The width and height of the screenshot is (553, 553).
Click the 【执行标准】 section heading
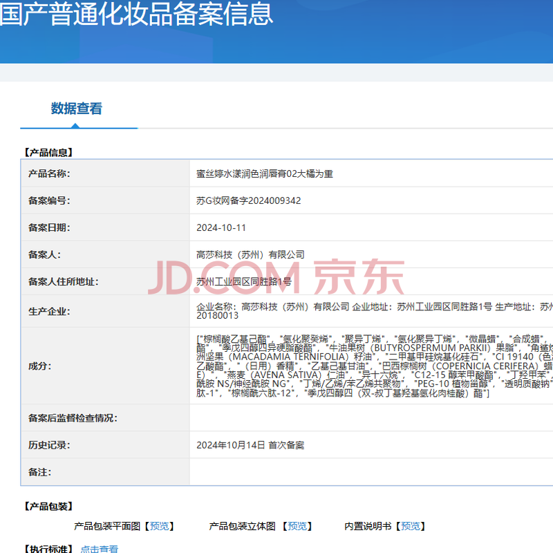[48, 549]
